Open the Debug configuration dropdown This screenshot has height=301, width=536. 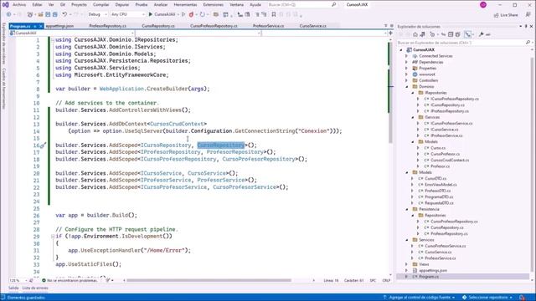point(97,14)
